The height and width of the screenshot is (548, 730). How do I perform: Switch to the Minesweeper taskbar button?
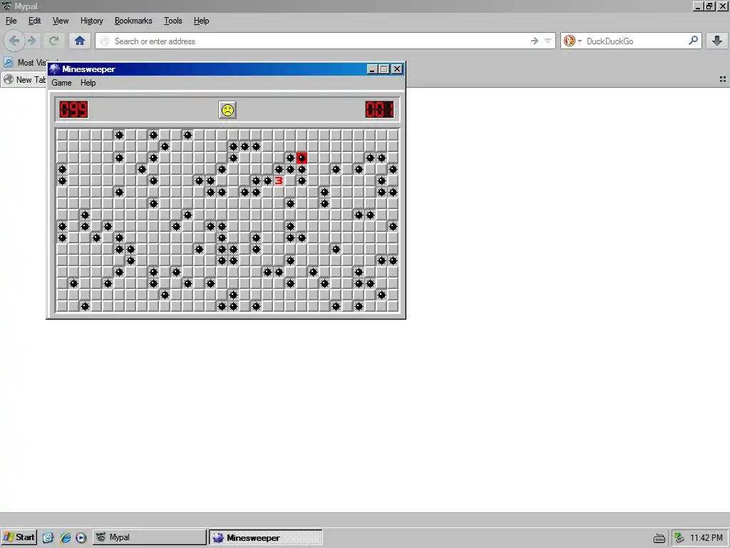pyautogui.click(x=265, y=537)
